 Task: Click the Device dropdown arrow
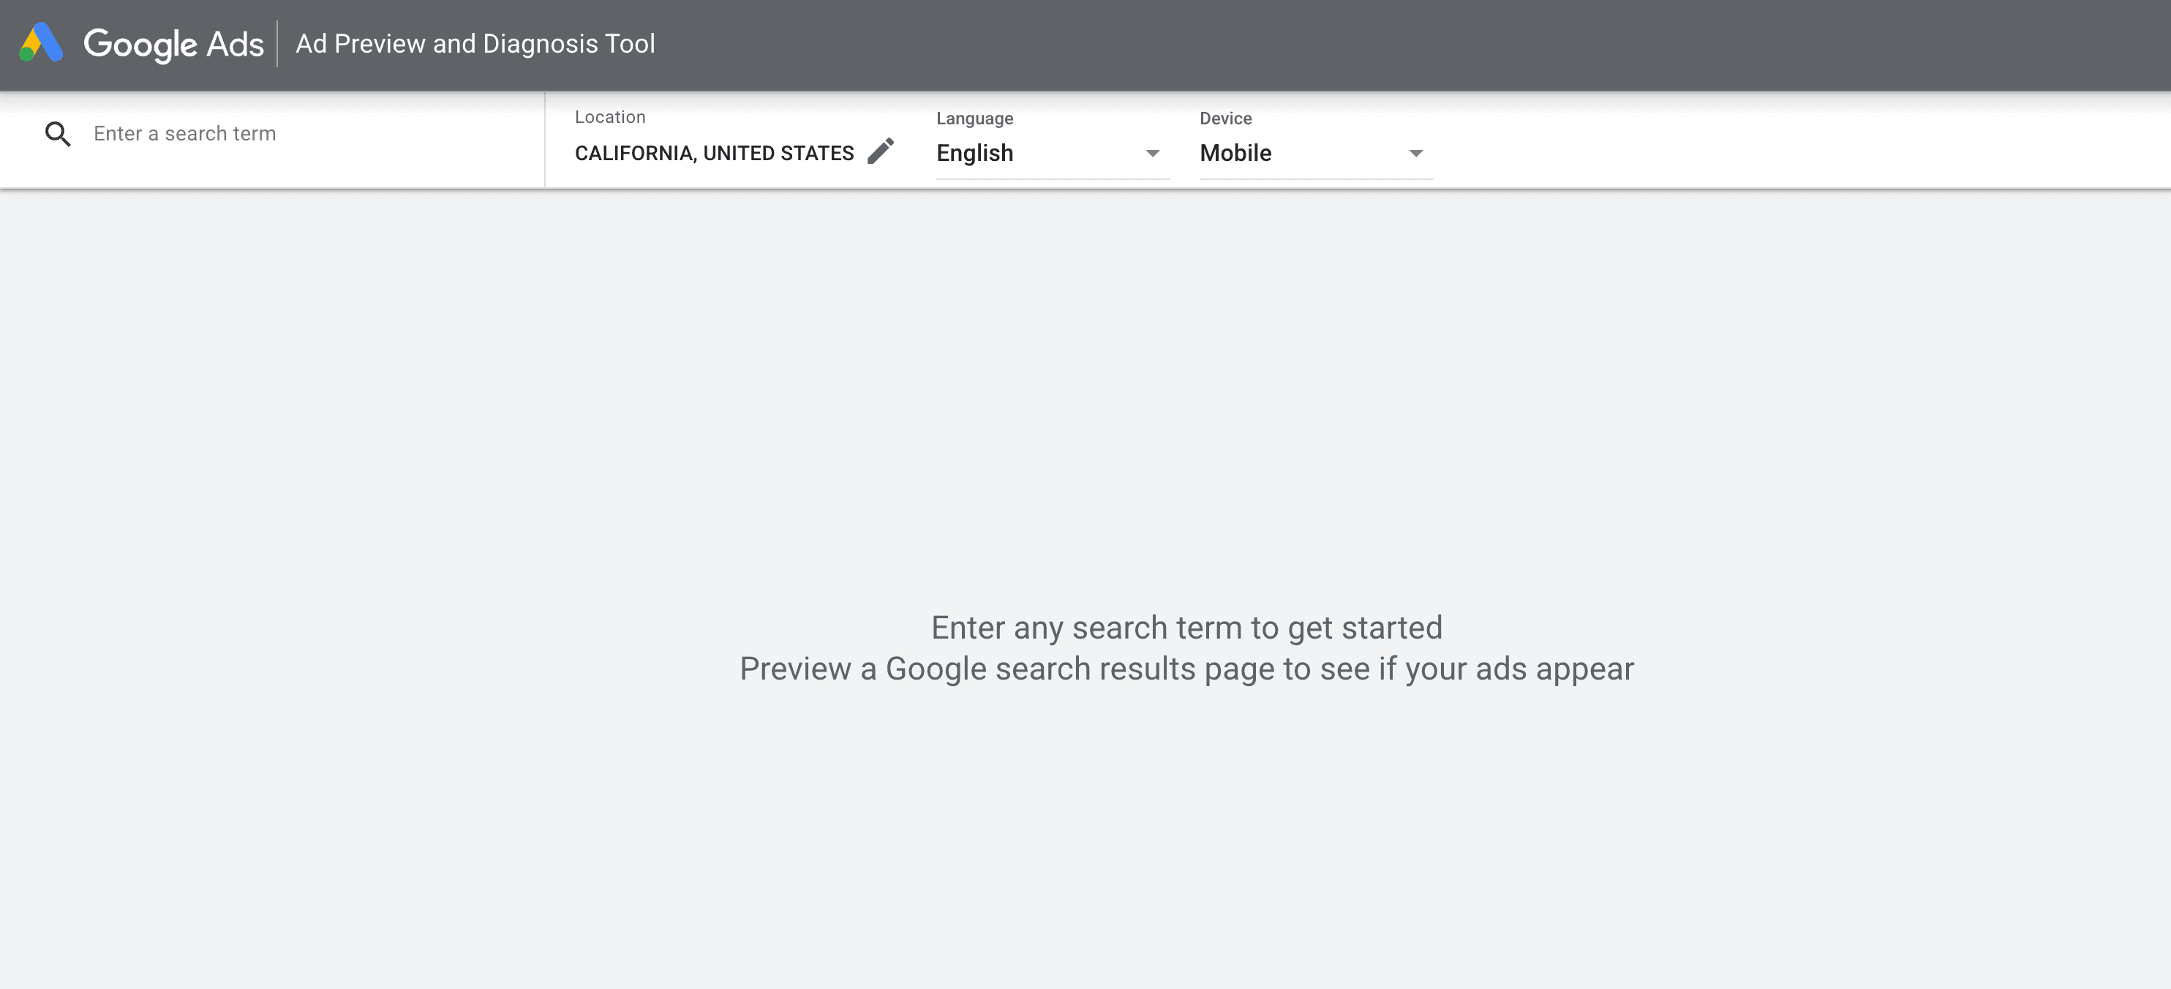pos(1416,154)
